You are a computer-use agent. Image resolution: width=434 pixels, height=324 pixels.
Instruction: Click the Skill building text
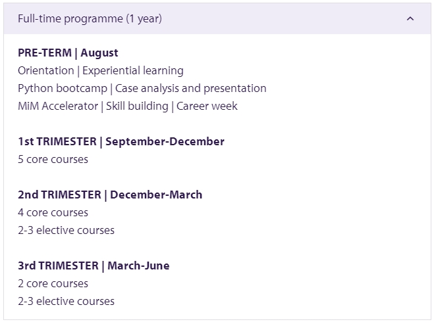coord(137,106)
